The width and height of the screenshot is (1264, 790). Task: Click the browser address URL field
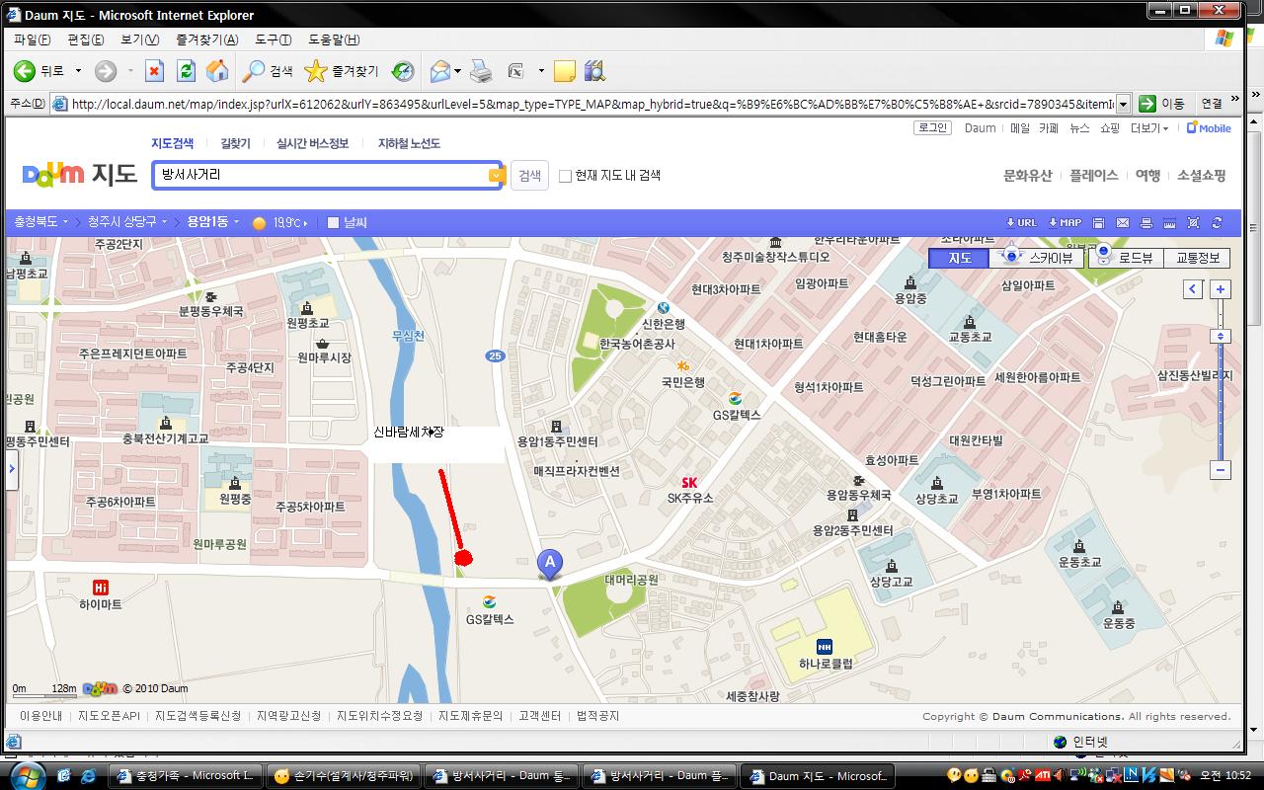pyautogui.click(x=592, y=104)
